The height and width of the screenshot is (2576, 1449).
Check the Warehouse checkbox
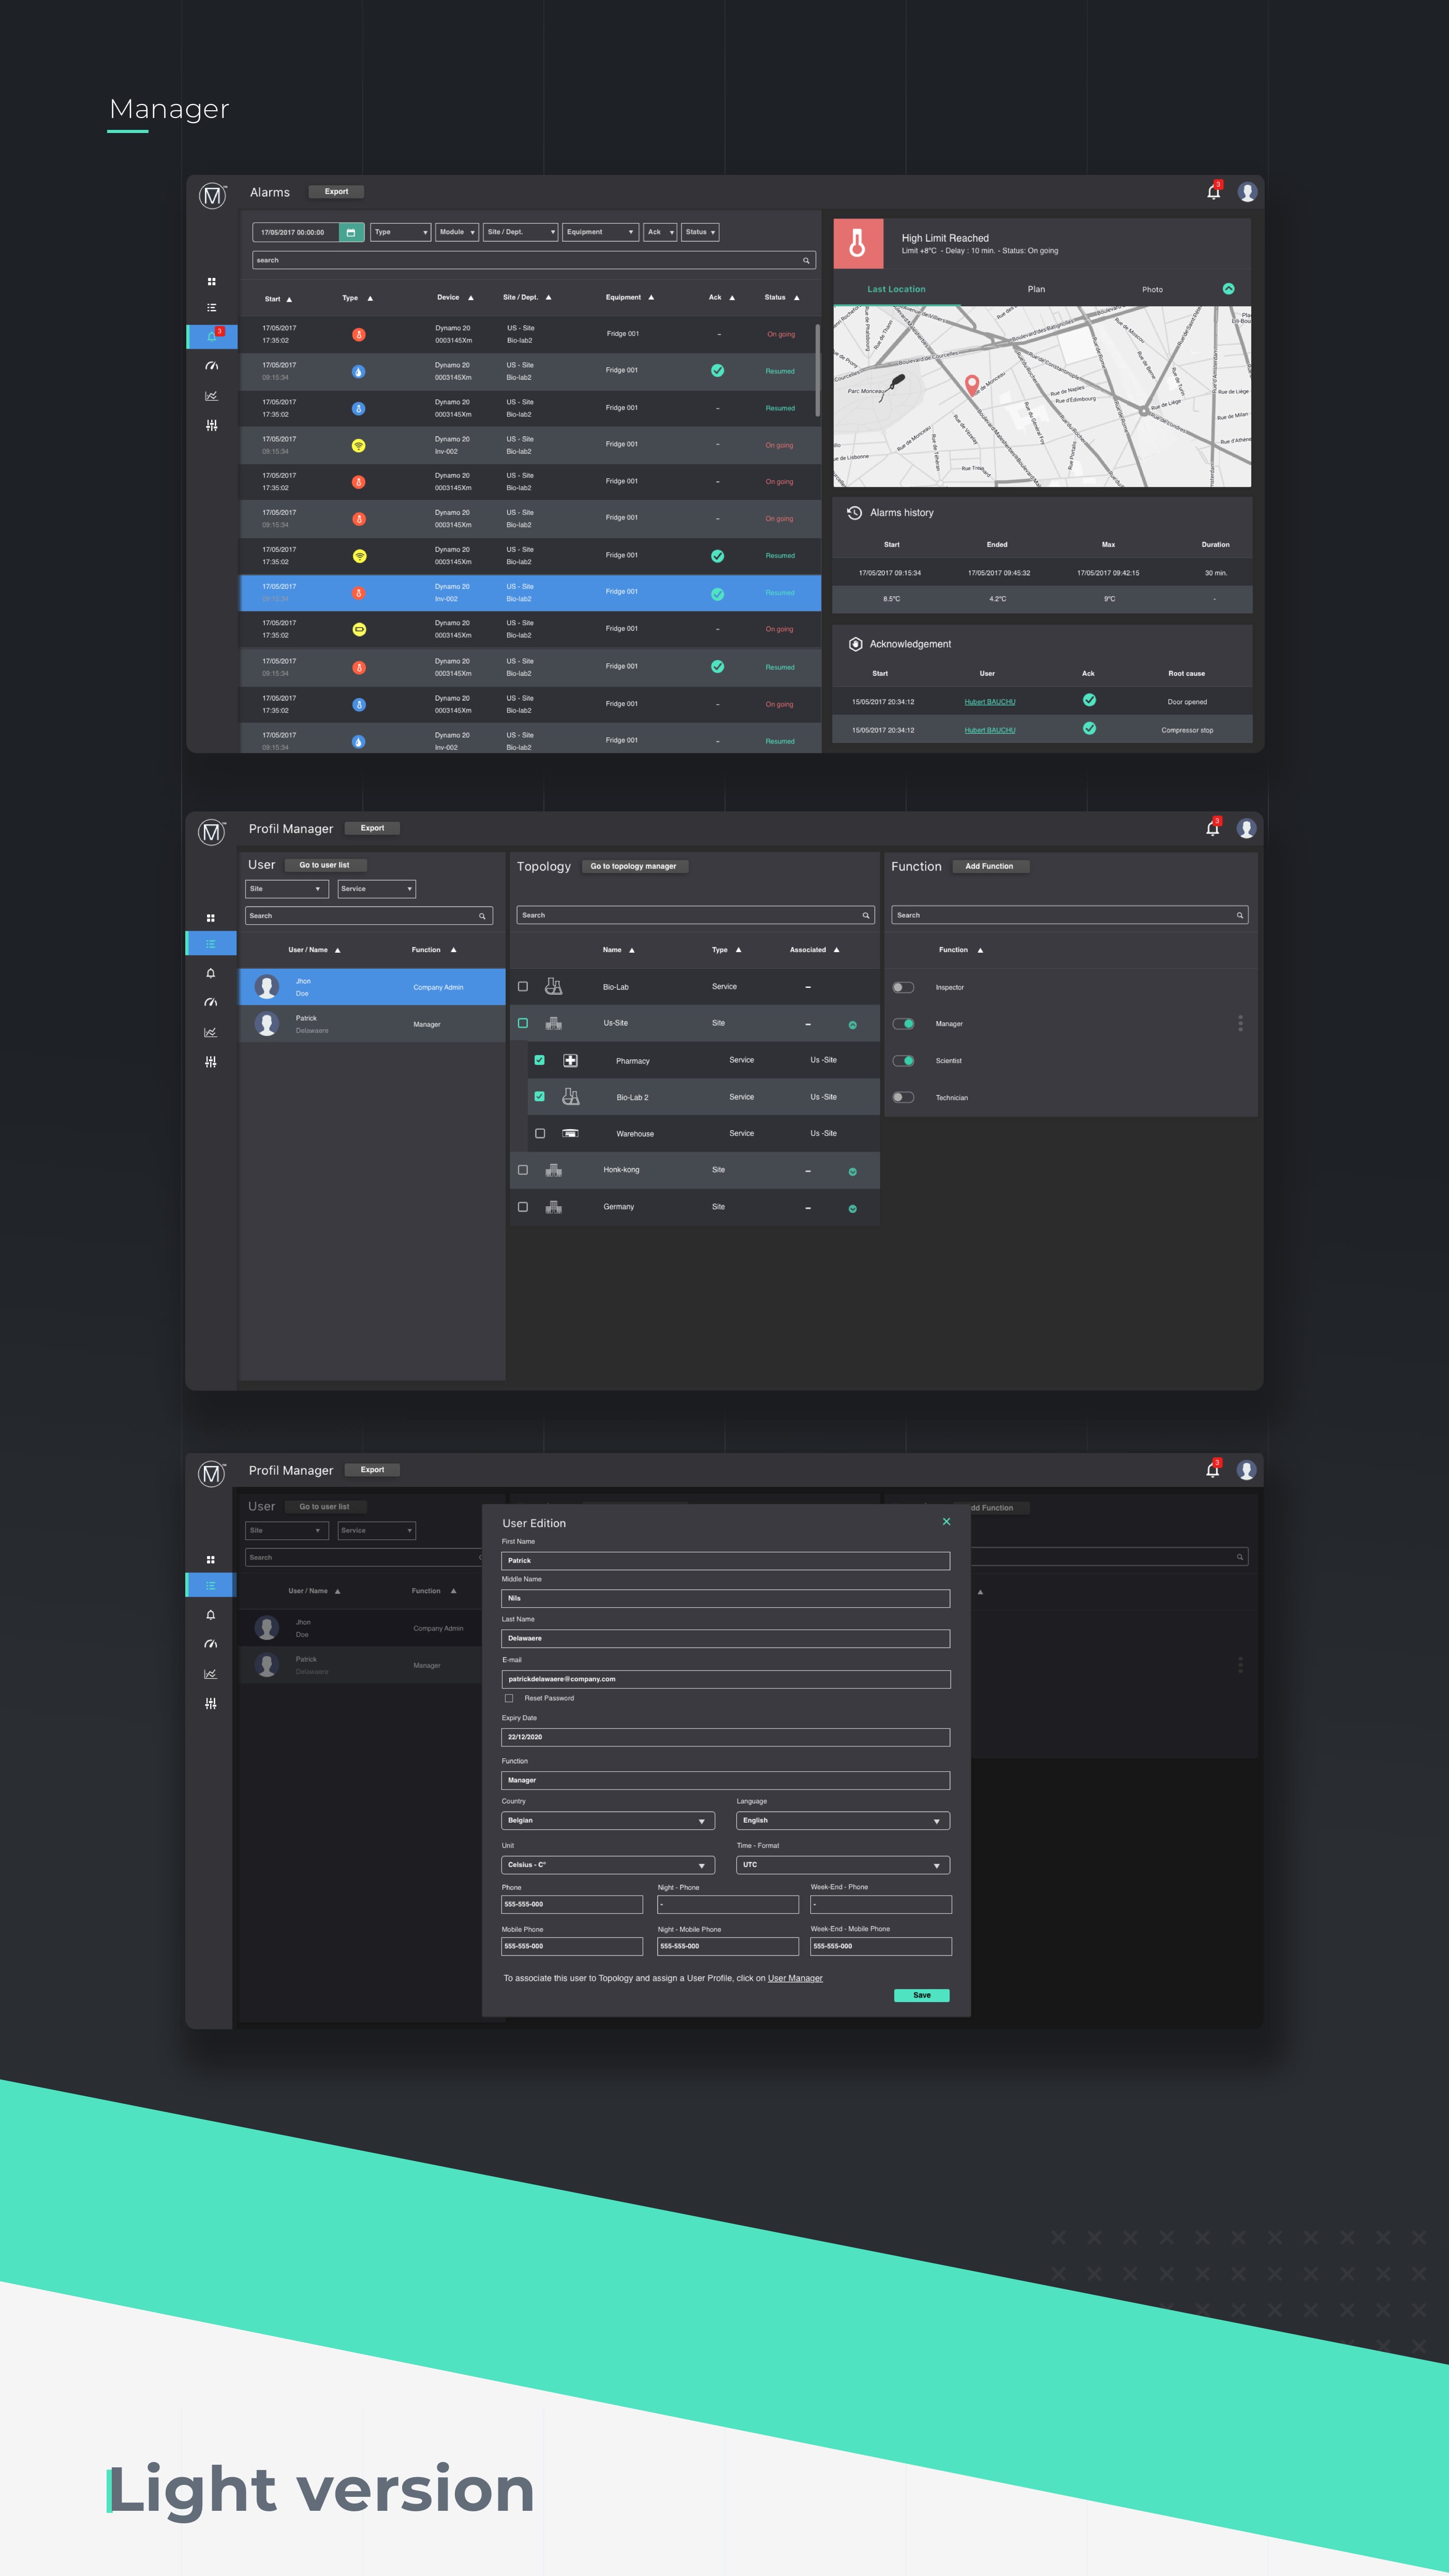[540, 1133]
